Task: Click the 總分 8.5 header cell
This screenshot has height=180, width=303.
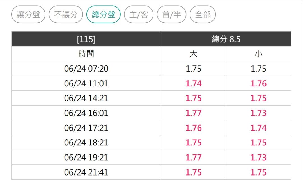Action: tap(226, 39)
